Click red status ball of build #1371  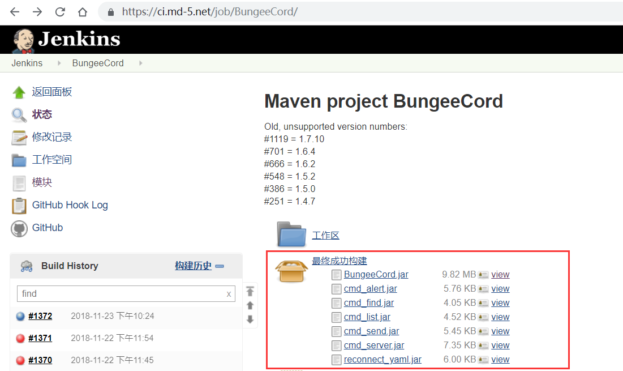(x=20, y=338)
